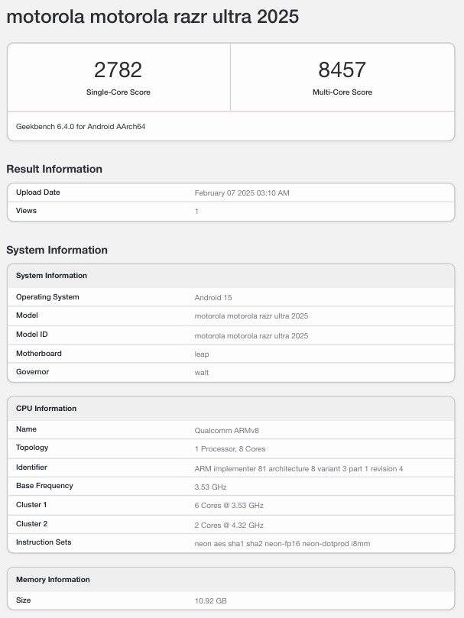
Task: Click the Upload Date label
Action: [38, 193]
